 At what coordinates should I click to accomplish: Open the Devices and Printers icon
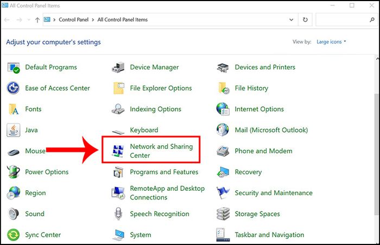click(x=223, y=68)
